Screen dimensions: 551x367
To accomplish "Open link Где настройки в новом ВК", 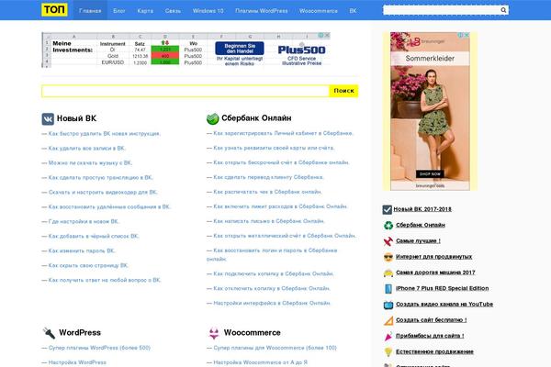I will pyautogui.click(x=84, y=222).
